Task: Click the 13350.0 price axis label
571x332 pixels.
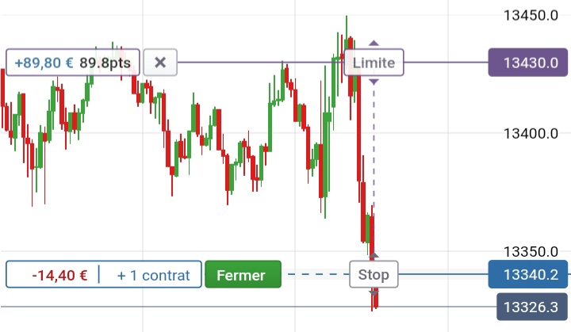Action: pos(531,252)
